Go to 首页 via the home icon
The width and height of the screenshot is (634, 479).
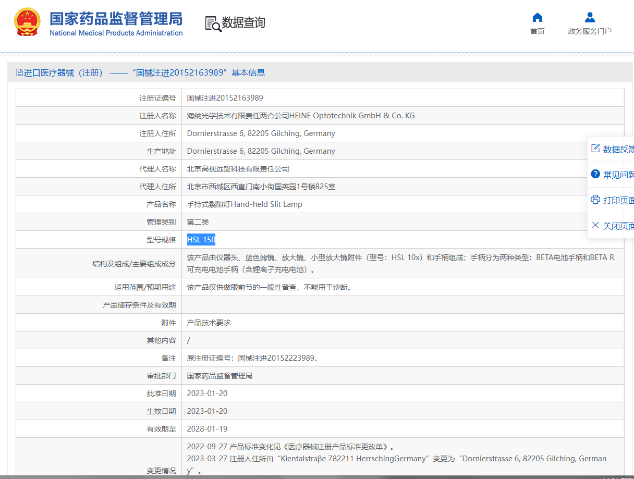pyautogui.click(x=538, y=17)
